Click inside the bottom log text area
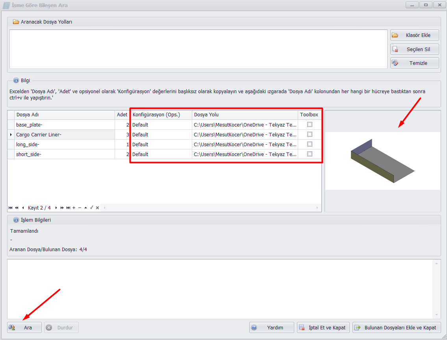 tap(220, 289)
